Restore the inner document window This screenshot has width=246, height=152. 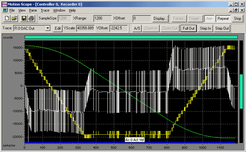coord(236,10)
